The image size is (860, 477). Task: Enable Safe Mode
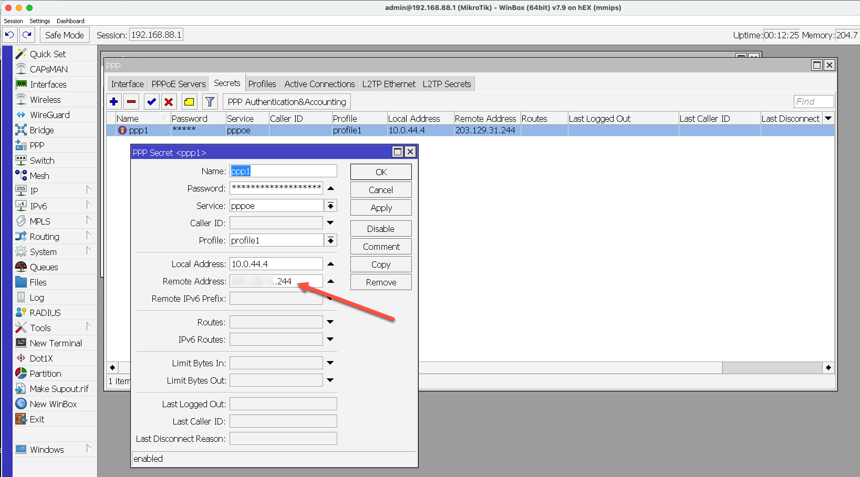click(64, 35)
